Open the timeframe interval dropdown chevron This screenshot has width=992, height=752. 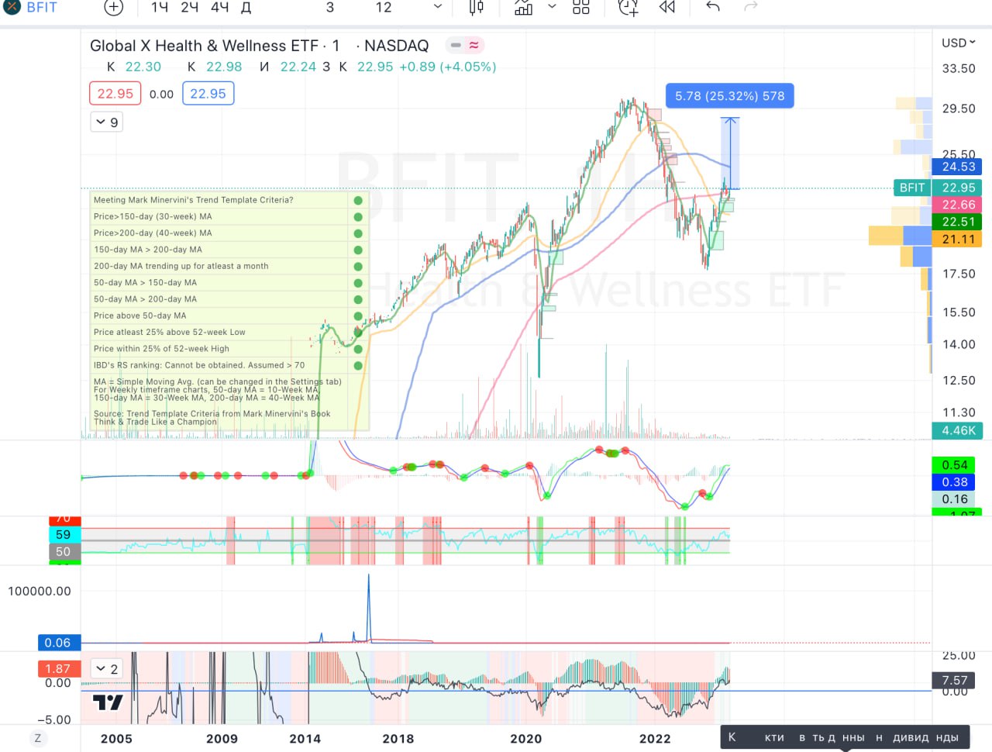438,7
